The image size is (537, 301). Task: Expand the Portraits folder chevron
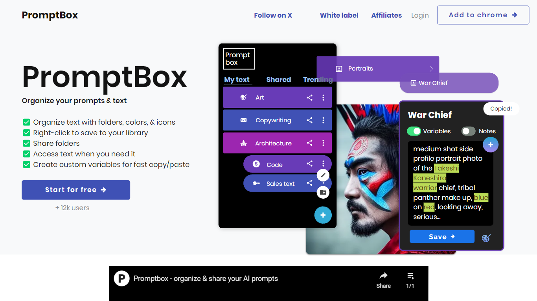pos(431,69)
